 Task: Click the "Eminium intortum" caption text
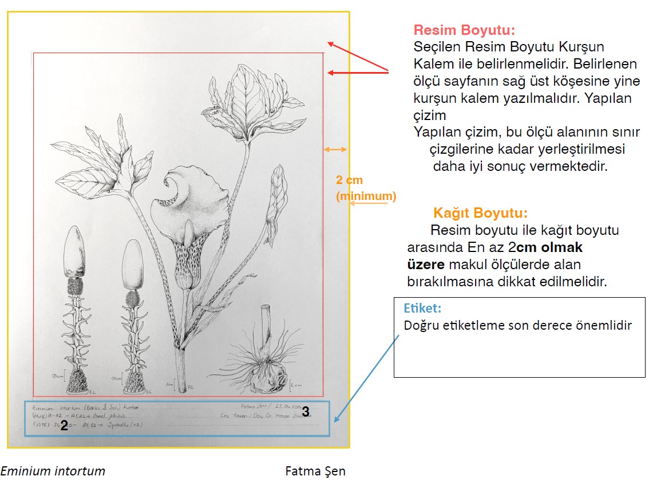[53, 471]
